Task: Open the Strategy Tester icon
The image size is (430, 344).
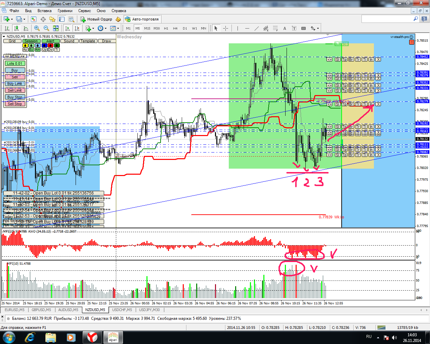Action: [71, 19]
